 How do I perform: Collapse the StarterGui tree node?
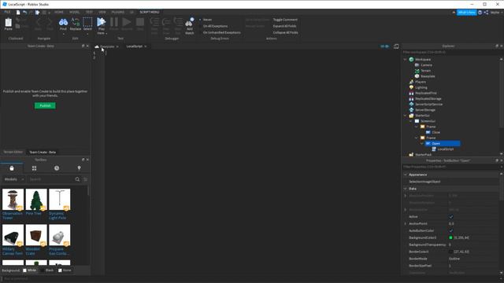pyautogui.click(x=406, y=116)
